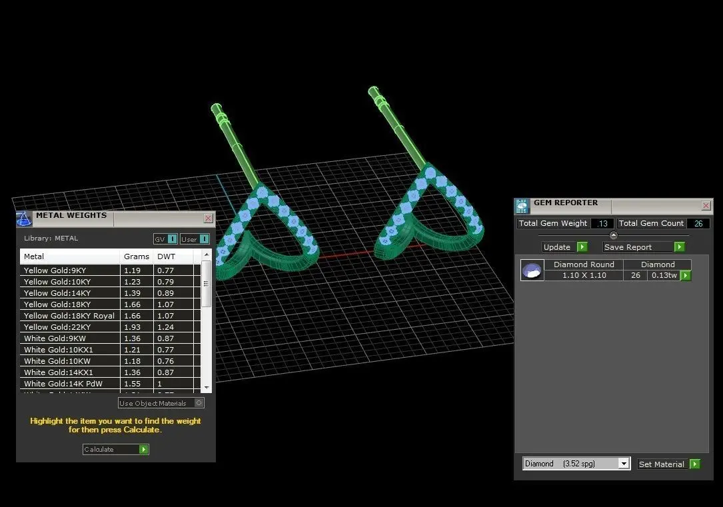Screen dimensions: 723x507
Task: Click the metal list scroll up arrow
Action: (x=207, y=254)
